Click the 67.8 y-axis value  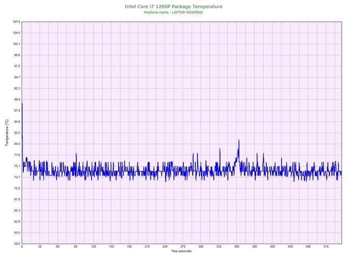click(x=17, y=199)
